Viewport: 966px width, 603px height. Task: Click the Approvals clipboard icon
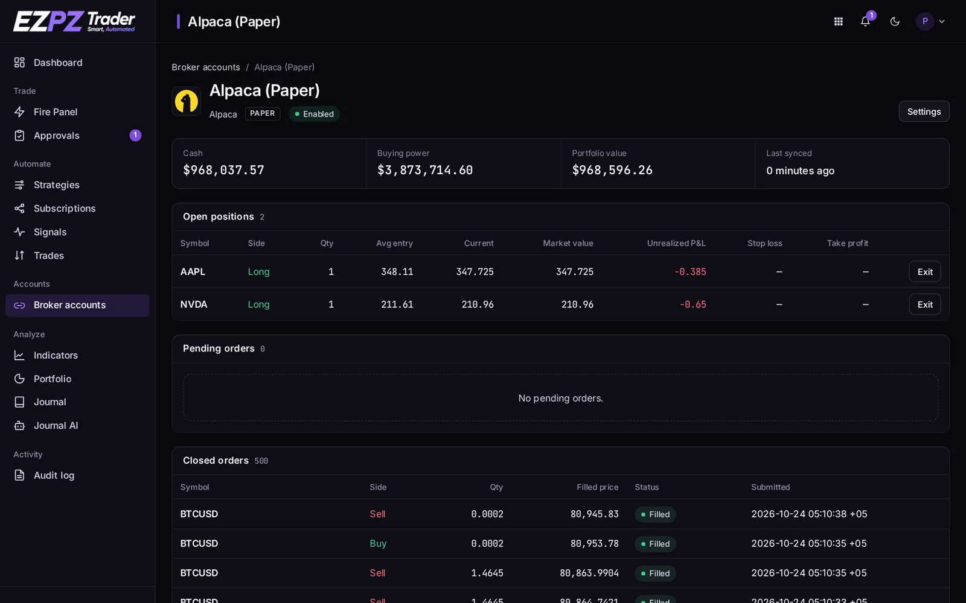pyautogui.click(x=19, y=135)
